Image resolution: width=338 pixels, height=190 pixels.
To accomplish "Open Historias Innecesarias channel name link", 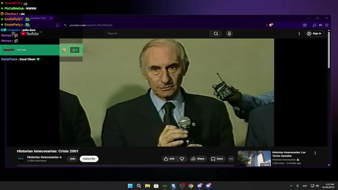I will coord(43,157).
